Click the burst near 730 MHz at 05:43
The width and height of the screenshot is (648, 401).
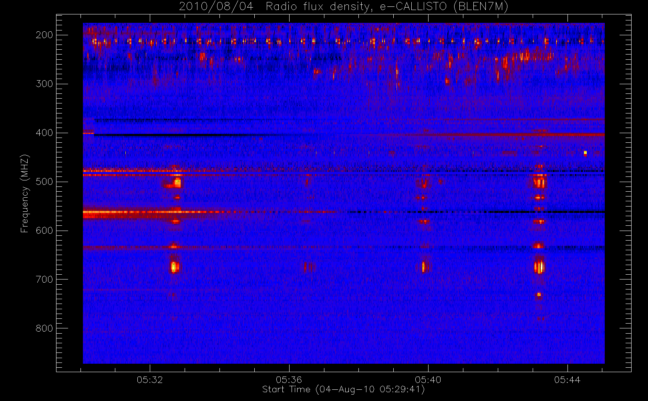[539, 295]
